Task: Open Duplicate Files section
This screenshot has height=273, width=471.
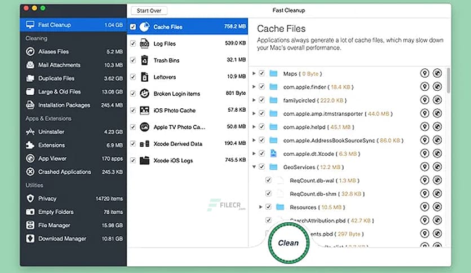Action: pos(73,78)
